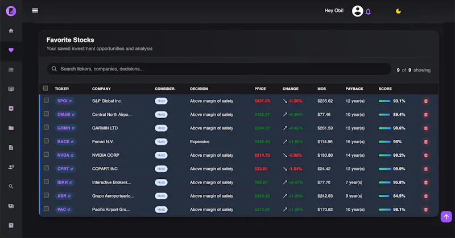This screenshot has width=455, height=238.
Task: Sort by the PAYBACK column header
Action: point(354,89)
